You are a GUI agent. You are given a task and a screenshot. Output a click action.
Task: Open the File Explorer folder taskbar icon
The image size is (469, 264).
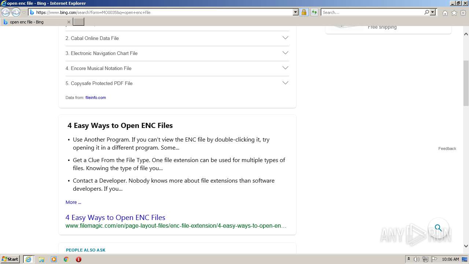41,259
